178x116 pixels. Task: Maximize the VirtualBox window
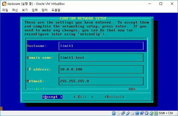[x=161, y=4]
